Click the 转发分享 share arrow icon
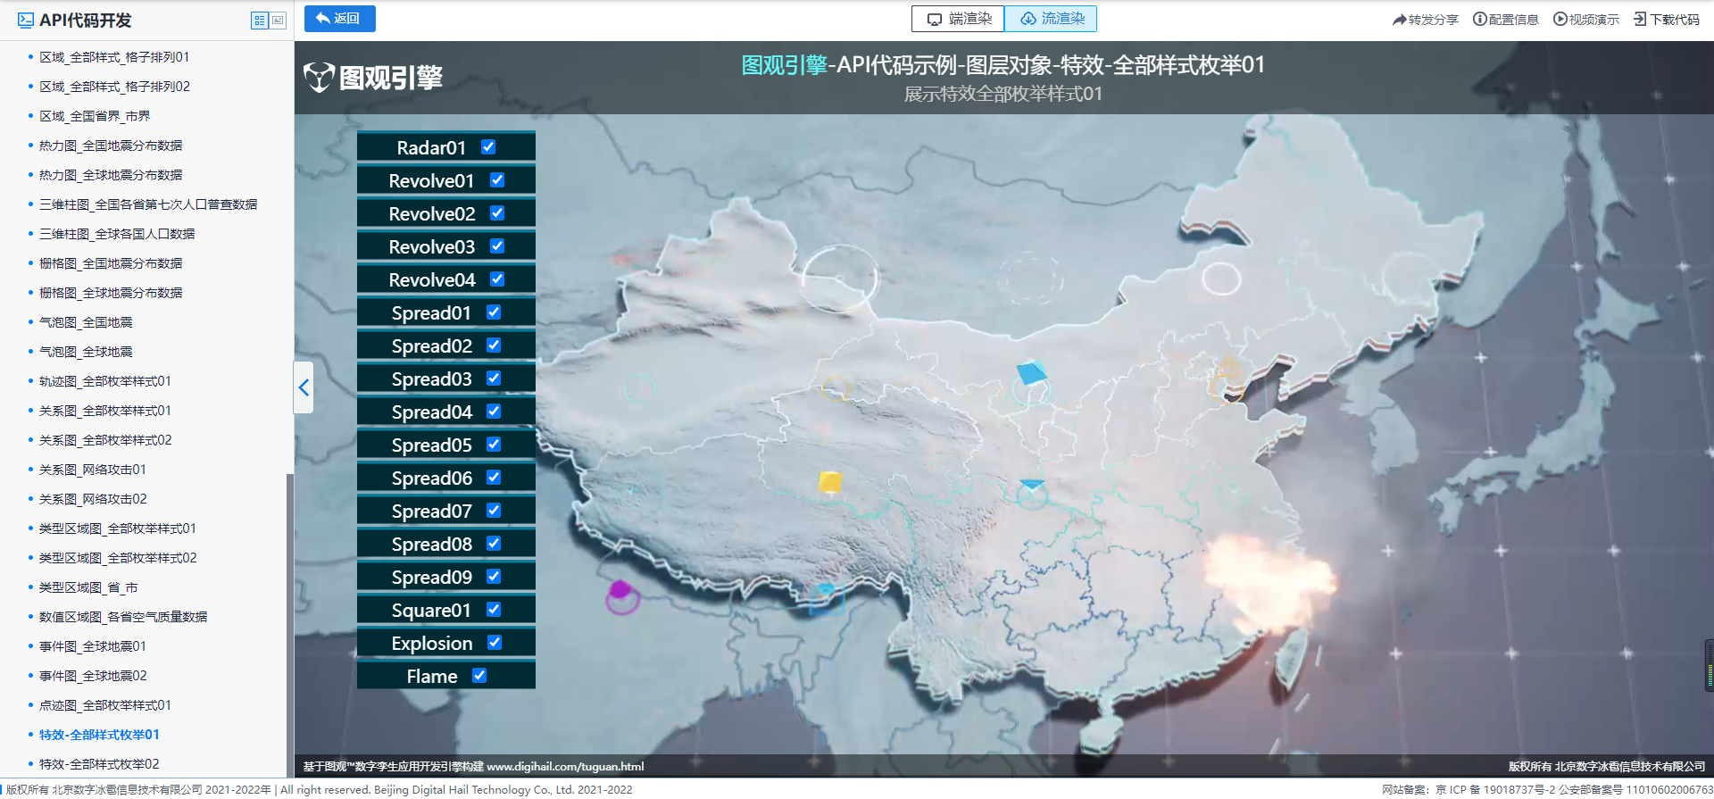Screen dimensions: 1714x799 click(1399, 20)
